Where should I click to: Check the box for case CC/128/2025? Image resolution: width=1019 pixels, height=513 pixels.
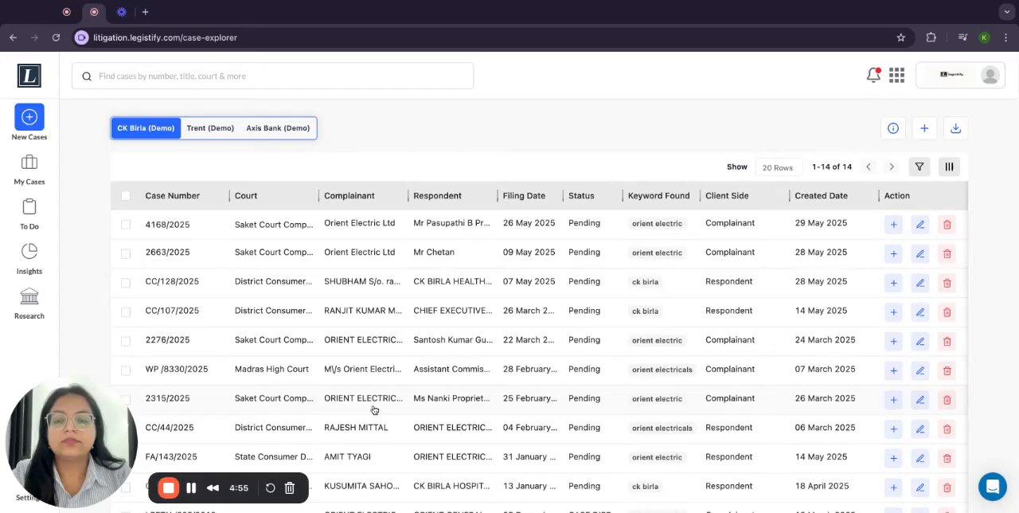[x=126, y=283]
